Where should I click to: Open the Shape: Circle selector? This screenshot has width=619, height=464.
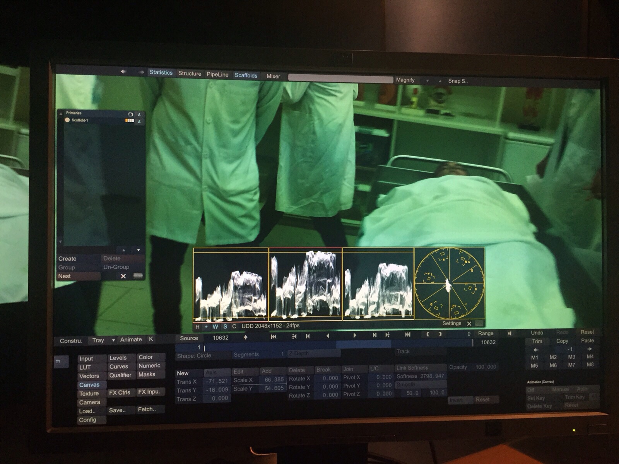pos(203,355)
